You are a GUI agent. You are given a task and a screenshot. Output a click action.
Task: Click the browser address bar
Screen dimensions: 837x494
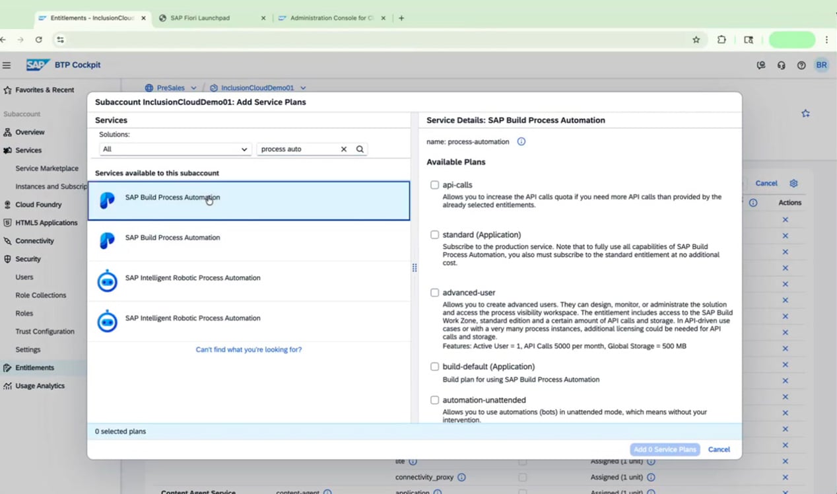(376, 40)
